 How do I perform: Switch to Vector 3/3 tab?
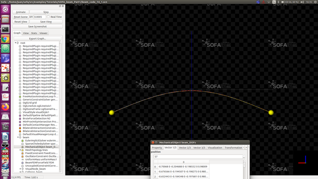(x=199, y=148)
